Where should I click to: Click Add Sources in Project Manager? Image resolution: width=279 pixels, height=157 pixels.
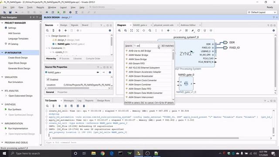click(14, 33)
